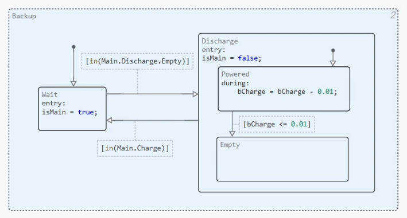Select the Empty state box
The width and height of the screenshot is (407, 218).
point(282,159)
